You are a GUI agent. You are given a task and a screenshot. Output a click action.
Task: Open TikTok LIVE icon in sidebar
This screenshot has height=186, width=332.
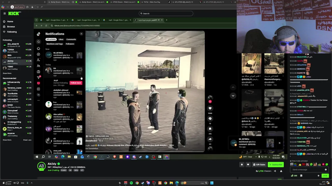point(38,72)
